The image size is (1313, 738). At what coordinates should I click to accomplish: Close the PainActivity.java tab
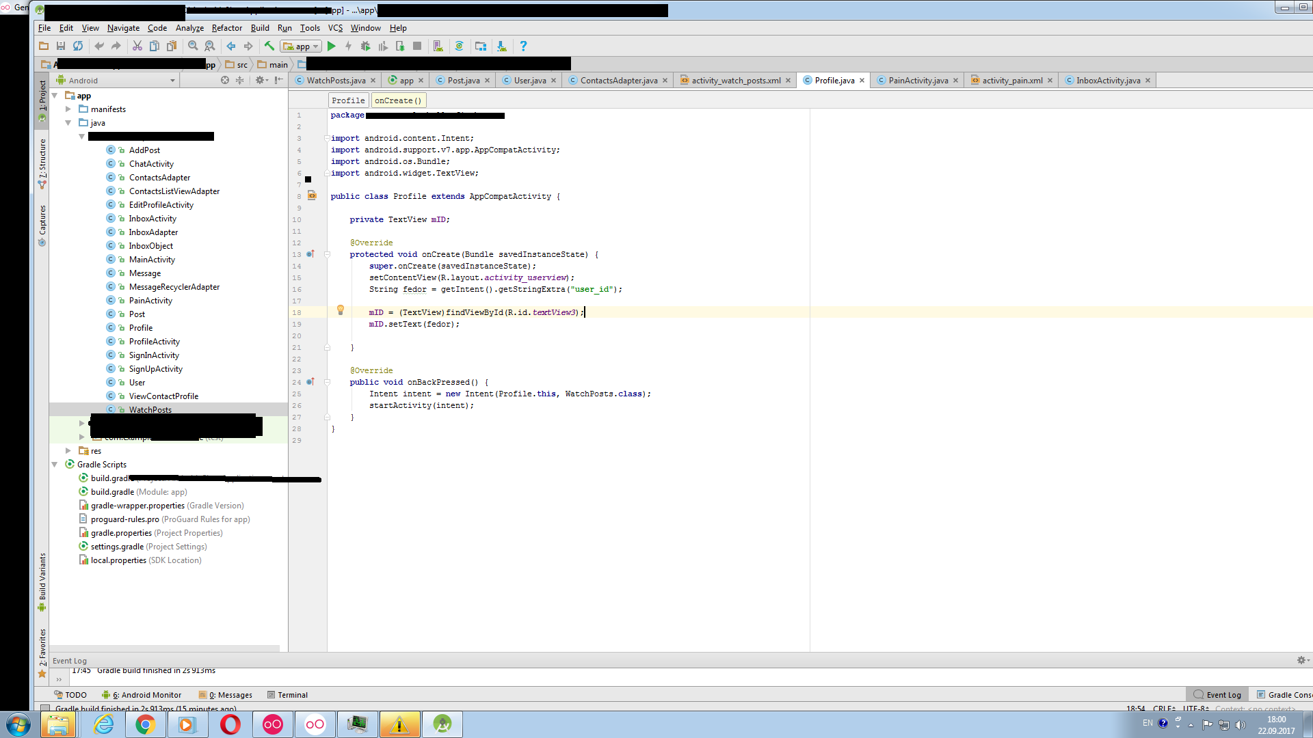[x=955, y=81]
